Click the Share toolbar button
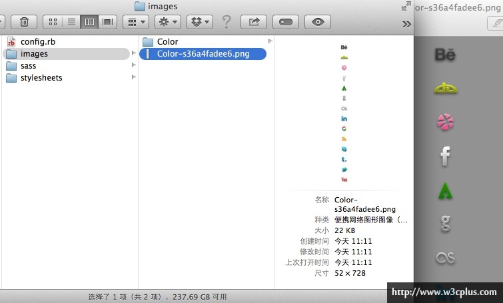The width and height of the screenshot is (503, 303). (x=254, y=22)
